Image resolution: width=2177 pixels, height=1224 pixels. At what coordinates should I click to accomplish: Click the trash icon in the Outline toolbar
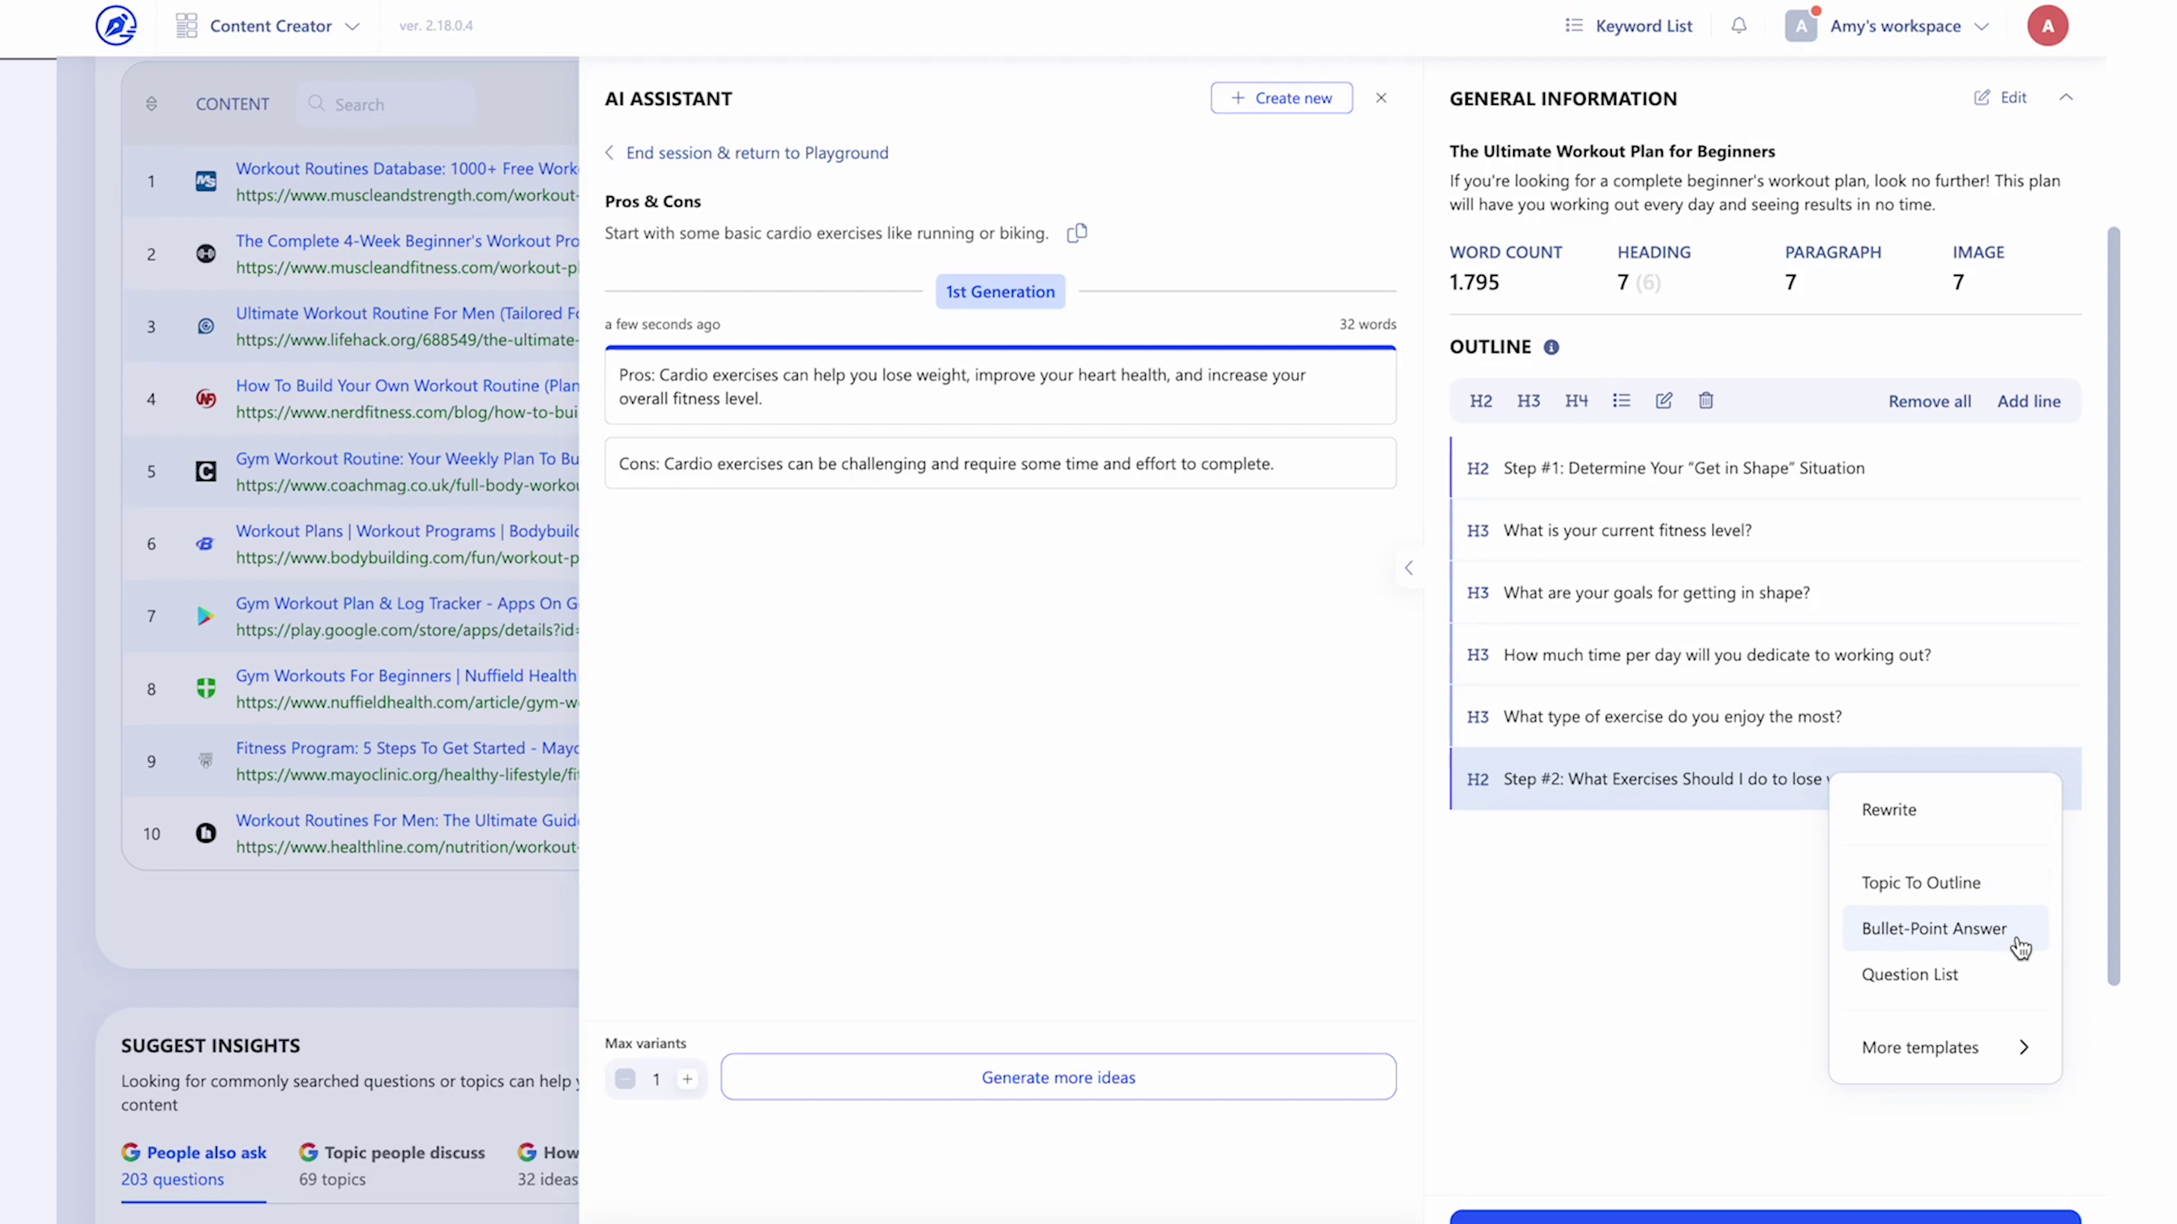pos(1705,401)
